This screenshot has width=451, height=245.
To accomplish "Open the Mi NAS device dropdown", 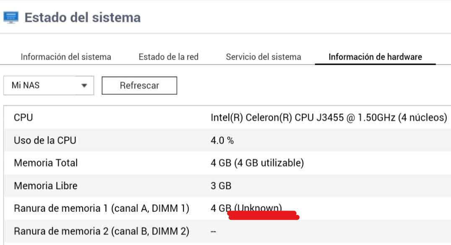I will [x=49, y=86].
